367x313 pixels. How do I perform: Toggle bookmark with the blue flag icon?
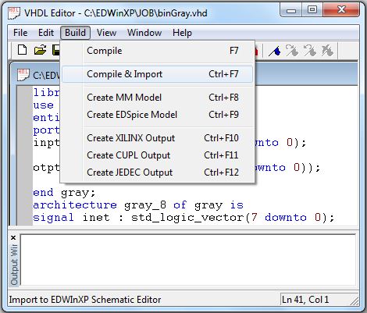click(x=275, y=51)
